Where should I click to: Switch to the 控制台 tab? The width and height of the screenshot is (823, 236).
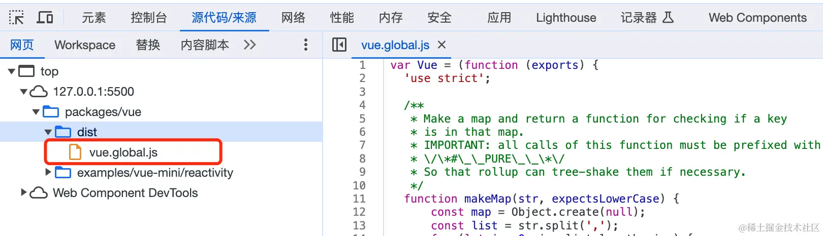pos(149,18)
